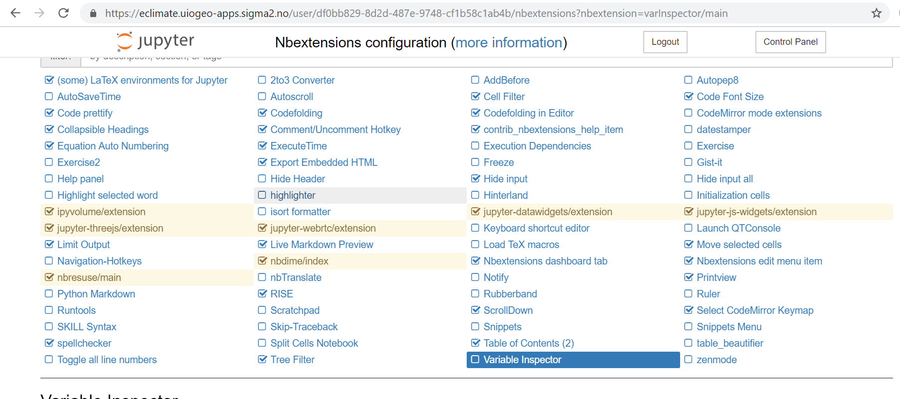
Task: Select Autopep8 extension
Action: [717, 80]
